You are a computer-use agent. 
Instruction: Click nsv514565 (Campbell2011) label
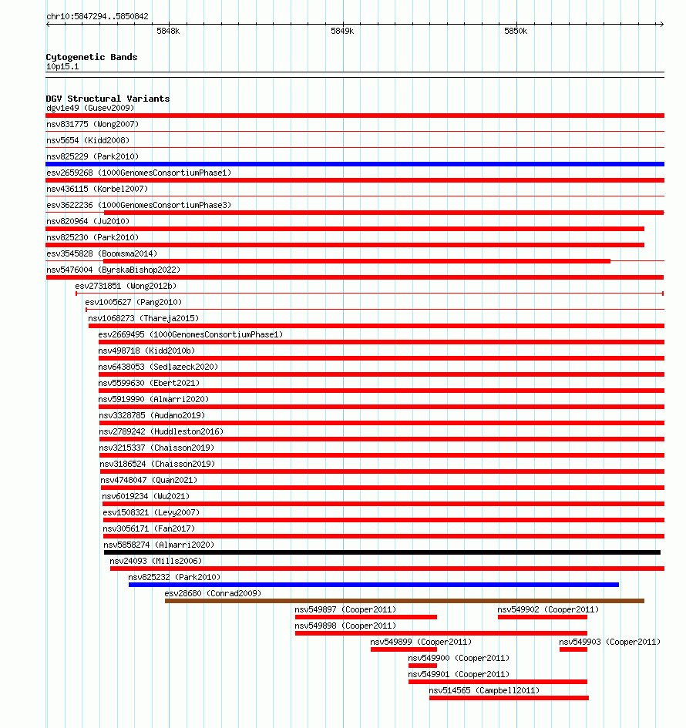pyautogui.click(x=484, y=691)
